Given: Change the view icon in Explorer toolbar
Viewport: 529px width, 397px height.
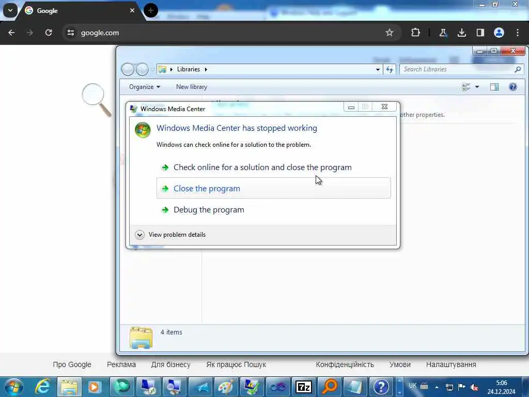Looking at the screenshot, I should (466, 87).
